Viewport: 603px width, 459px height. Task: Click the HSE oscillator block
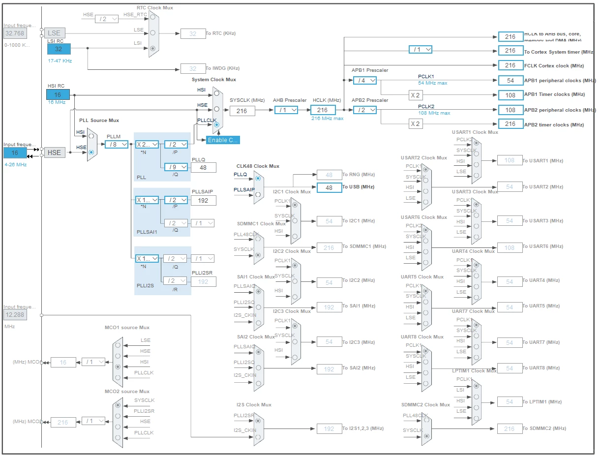[x=55, y=153]
